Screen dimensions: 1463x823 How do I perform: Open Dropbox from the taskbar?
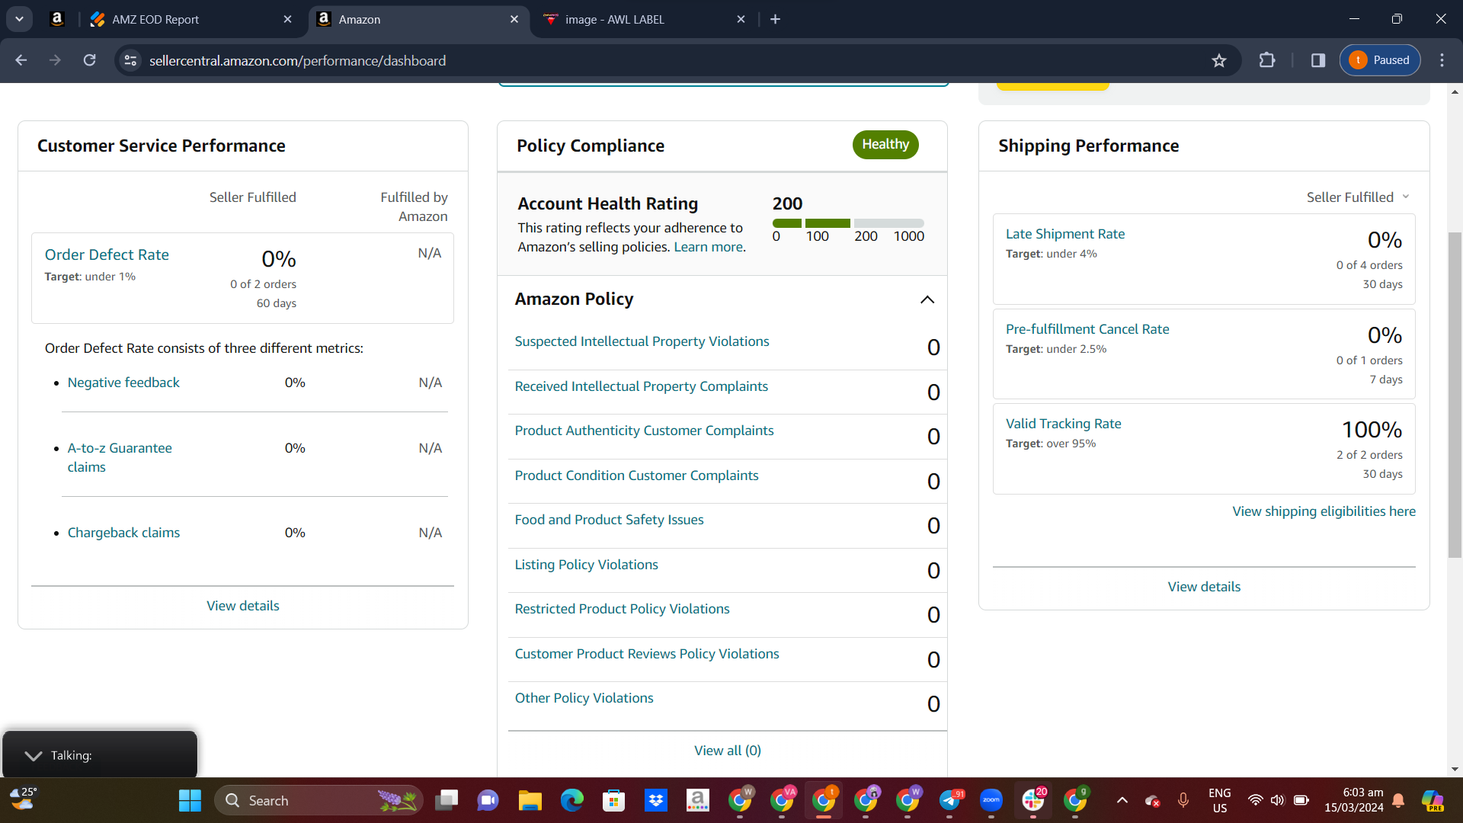655,801
